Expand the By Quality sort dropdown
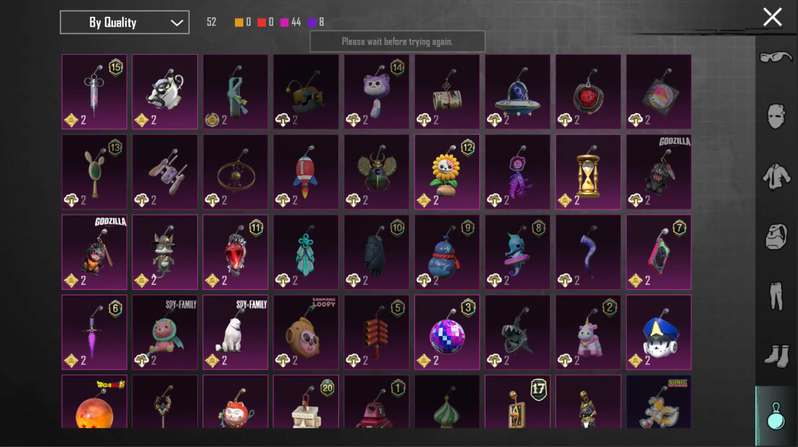The height and width of the screenshot is (447, 798). [124, 22]
